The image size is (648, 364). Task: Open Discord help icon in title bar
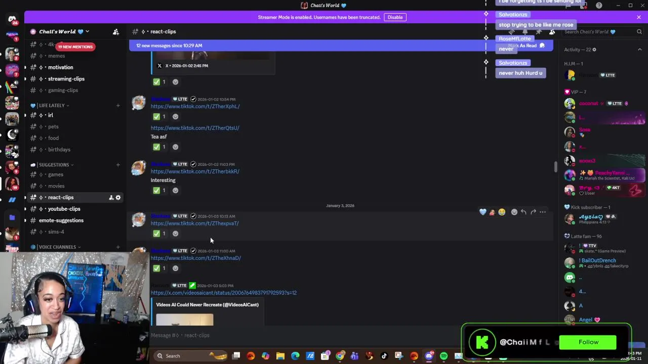coord(599,6)
